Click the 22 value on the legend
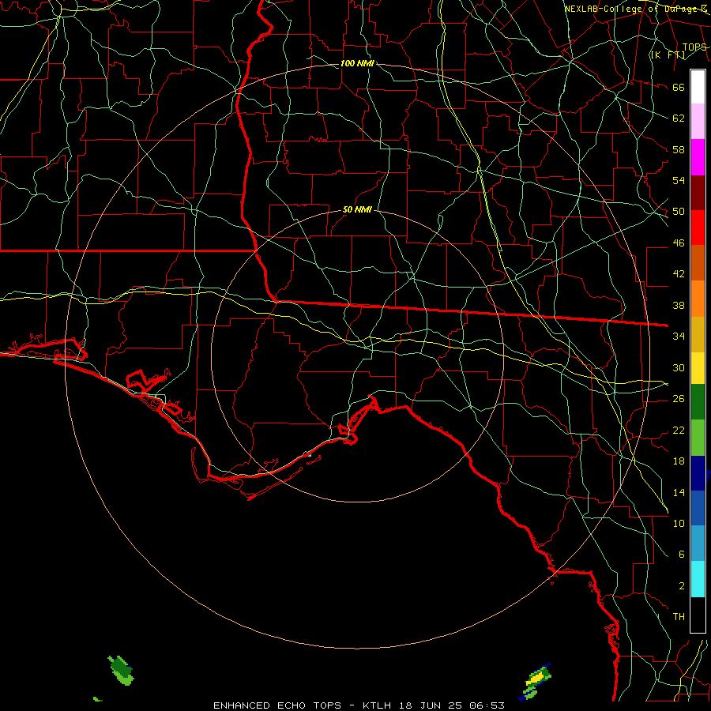711x711 pixels. click(679, 430)
